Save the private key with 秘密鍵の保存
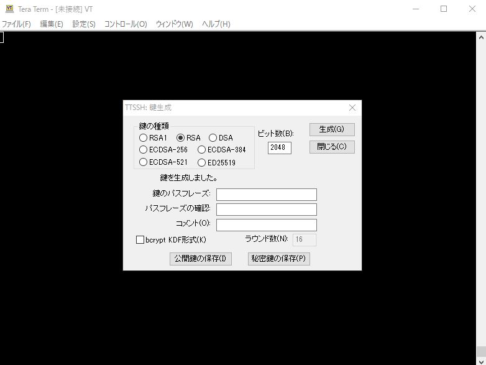 point(278,259)
